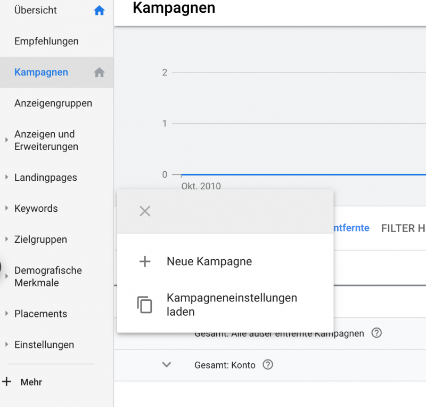Open the Empfehlungen page
This screenshot has width=426, height=407.
pos(46,41)
